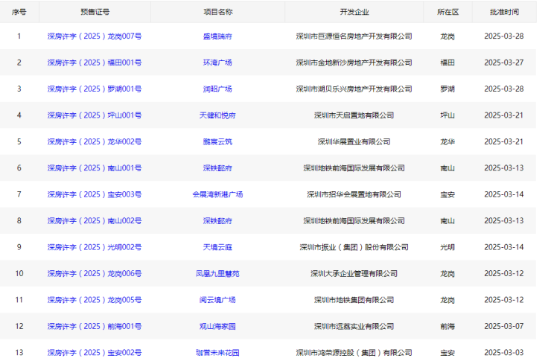Open the project name link in row 9
The height and width of the screenshot is (364, 551).
point(217,247)
